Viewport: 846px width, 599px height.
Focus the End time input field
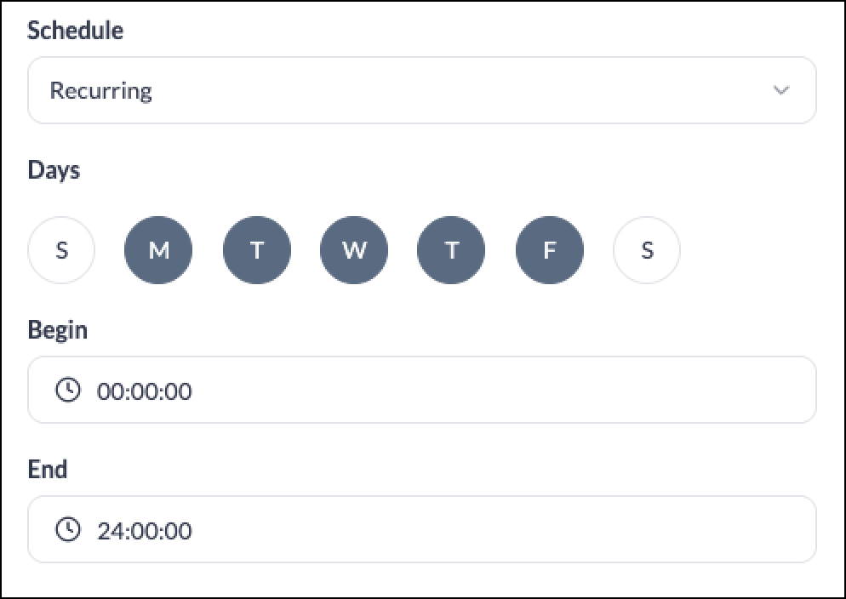[422, 529]
